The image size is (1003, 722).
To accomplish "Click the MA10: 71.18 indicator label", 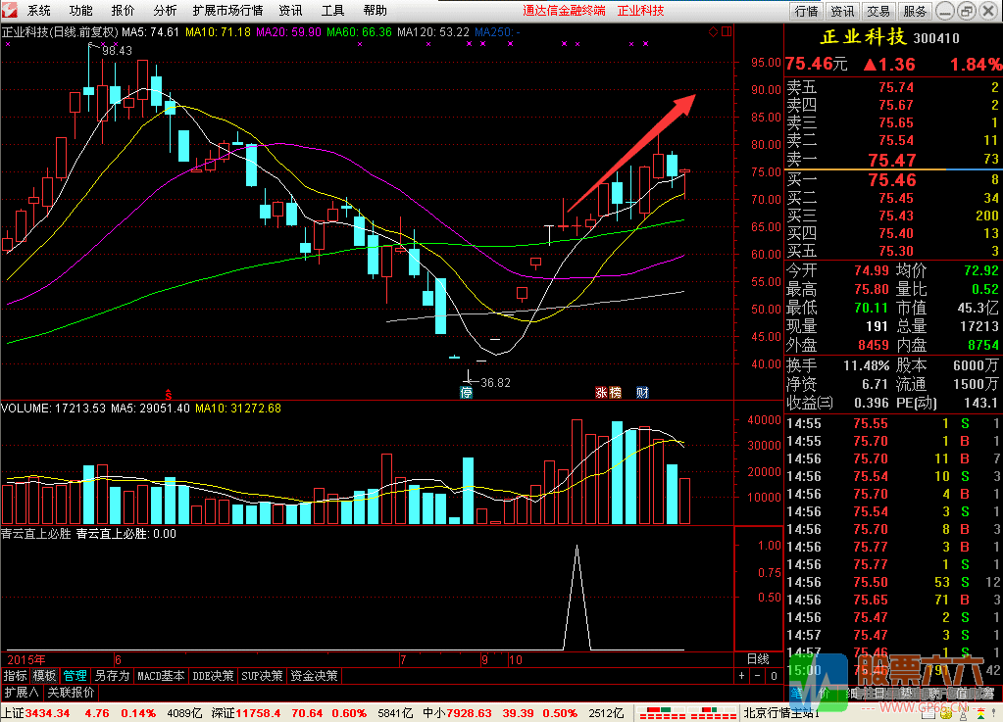I will click(x=218, y=31).
